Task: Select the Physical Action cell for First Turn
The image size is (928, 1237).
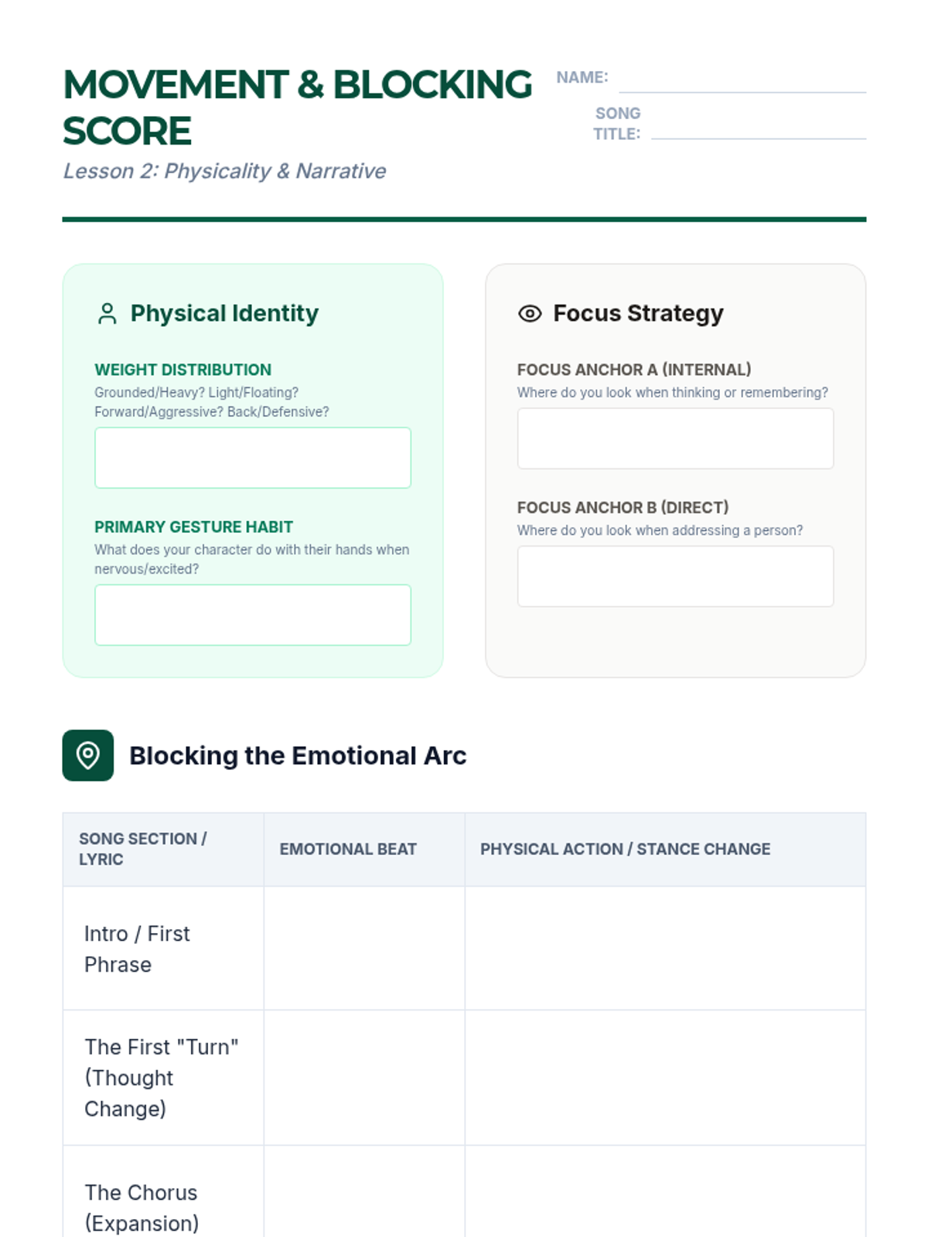Action: (x=665, y=1078)
